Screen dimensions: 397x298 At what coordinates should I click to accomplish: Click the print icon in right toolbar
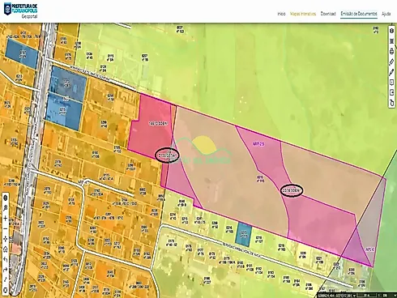[392, 51]
